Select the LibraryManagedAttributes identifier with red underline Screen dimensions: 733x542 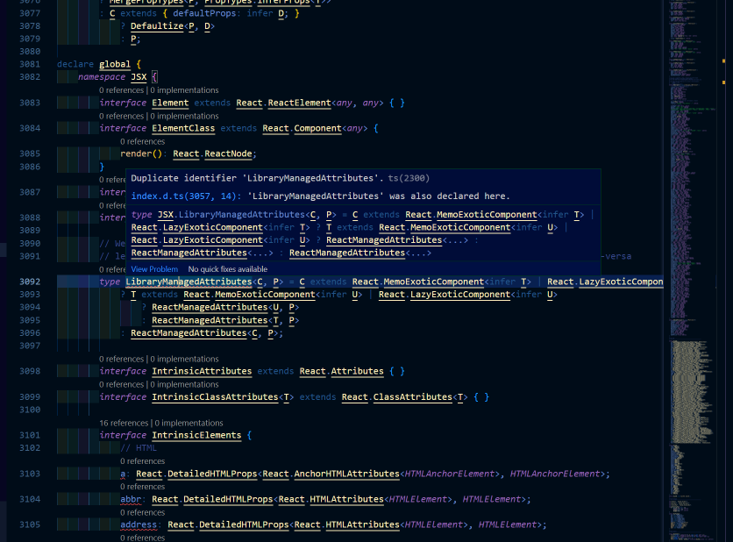tap(189, 282)
